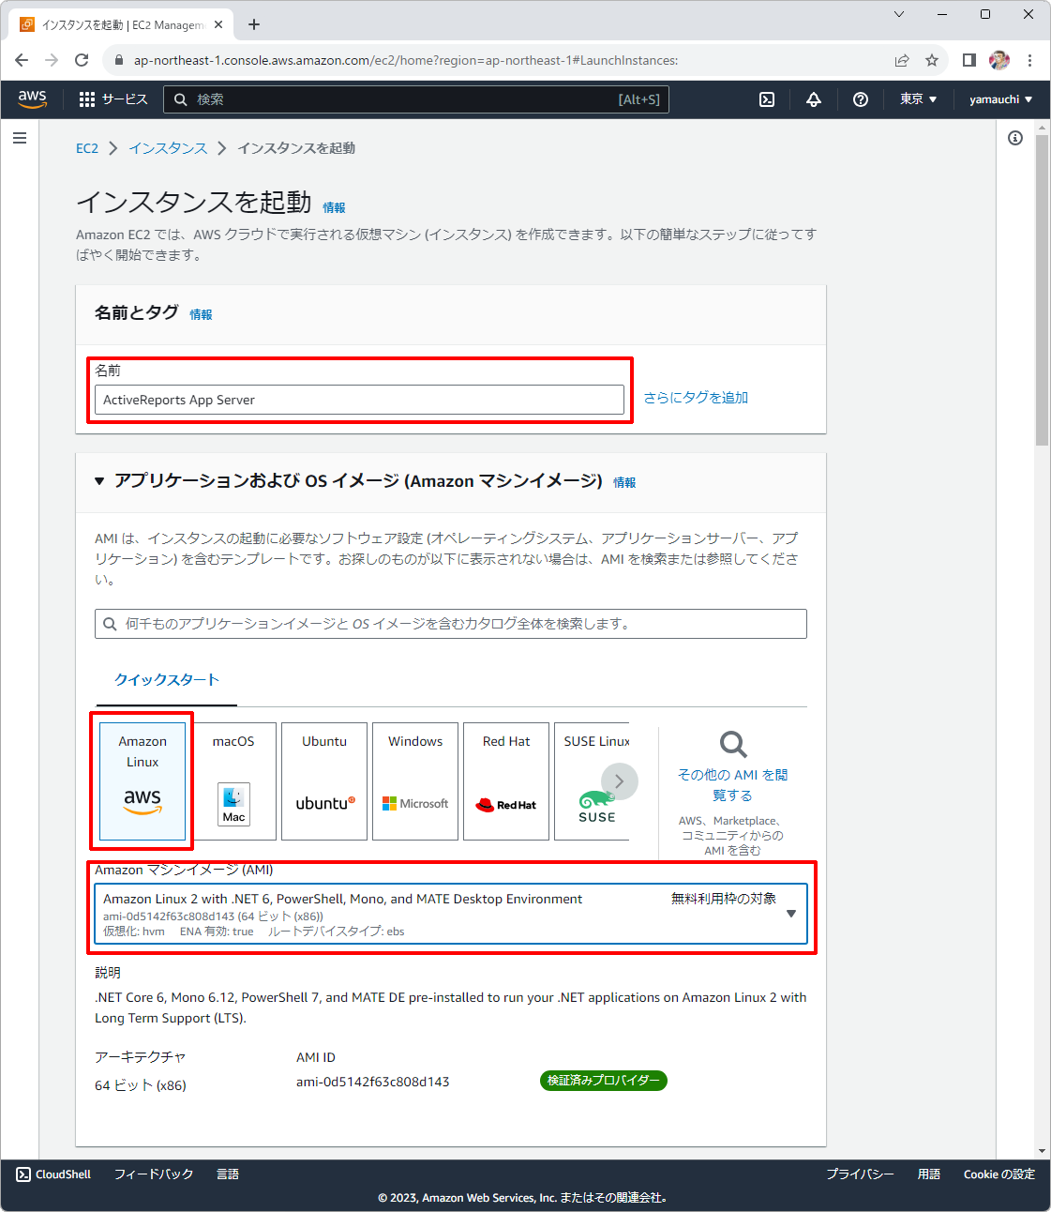Viewport: 1051px width, 1212px height.
Task: Close the EC2 Management browser tab
Action: 218,24
